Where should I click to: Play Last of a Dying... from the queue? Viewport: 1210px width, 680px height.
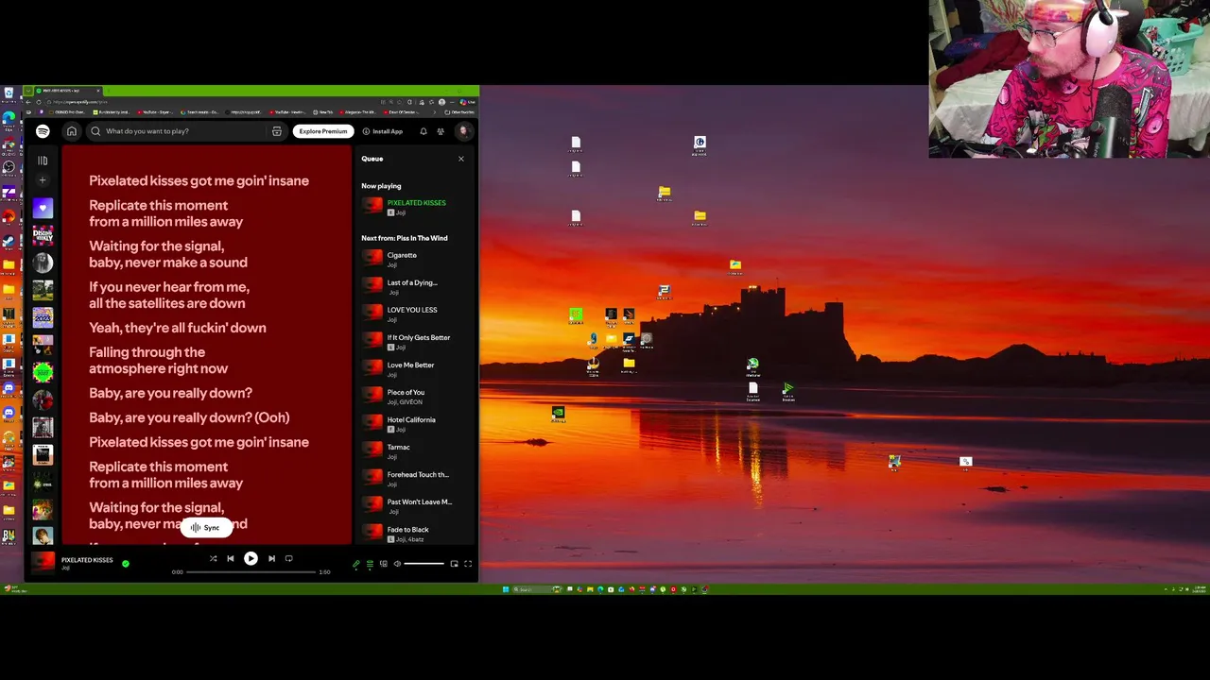point(416,286)
